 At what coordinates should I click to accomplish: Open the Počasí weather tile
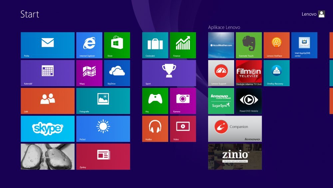[x=103, y=129]
